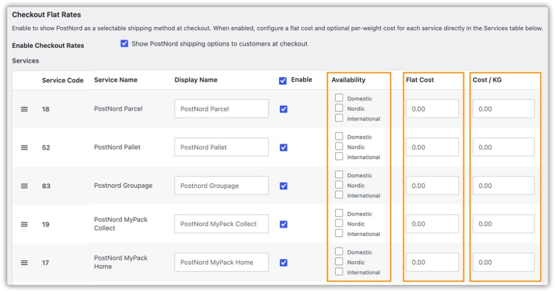555x291 pixels.
Task: Check Nordic availability for PostNord Parcel
Action: point(339,108)
